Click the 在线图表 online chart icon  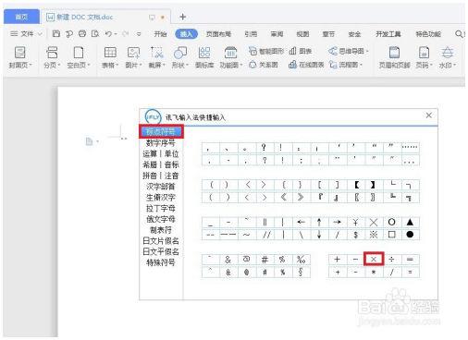[x=306, y=65]
